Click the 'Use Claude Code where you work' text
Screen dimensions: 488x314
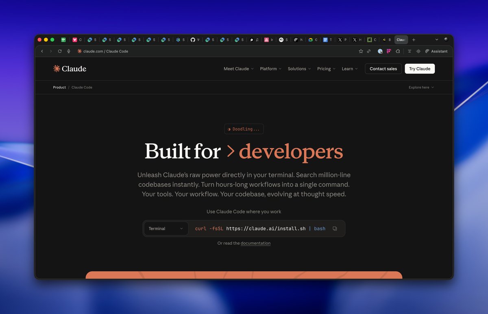[x=244, y=212]
